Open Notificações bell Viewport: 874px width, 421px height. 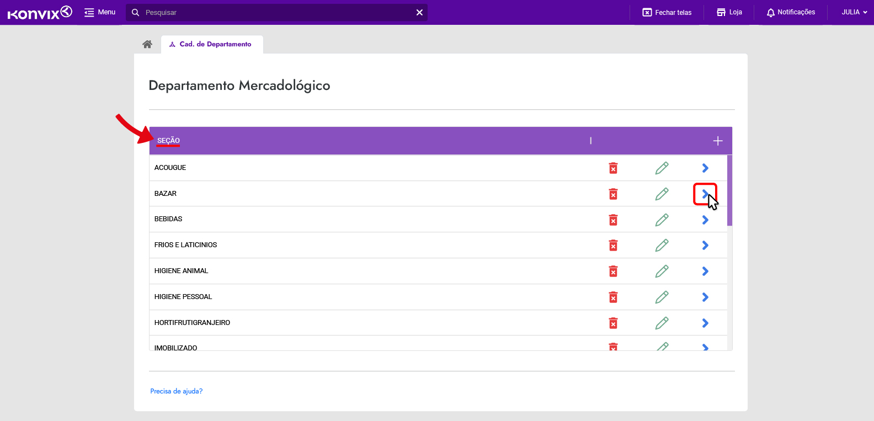click(x=791, y=12)
